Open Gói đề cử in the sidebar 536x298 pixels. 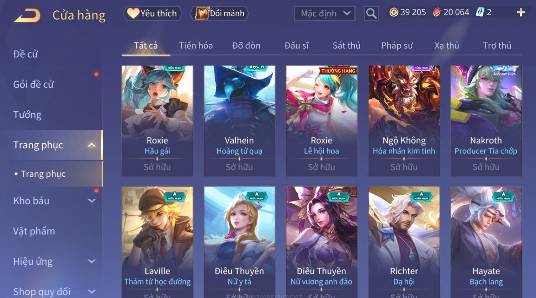(x=33, y=84)
